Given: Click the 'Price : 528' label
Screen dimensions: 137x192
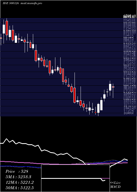Looking at the screenshot, I should [x=17, y=171].
